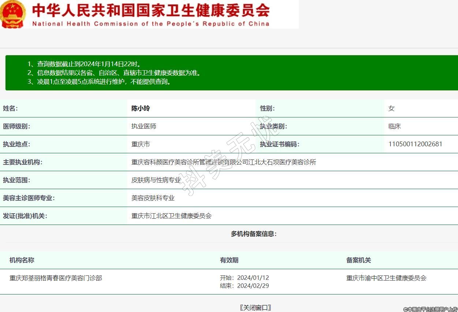The image size is (458, 312).
Task: Select the doctor name 陈小玲
Action: coord(141,108)
